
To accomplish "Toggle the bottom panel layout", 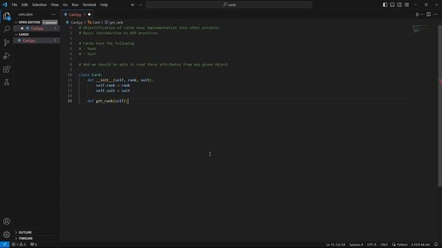I will coord(392,5).
